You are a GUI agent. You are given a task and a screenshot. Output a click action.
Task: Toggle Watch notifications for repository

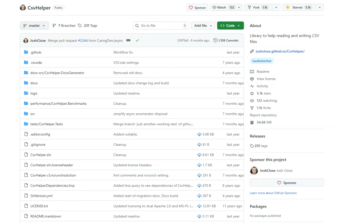(223, 7)
